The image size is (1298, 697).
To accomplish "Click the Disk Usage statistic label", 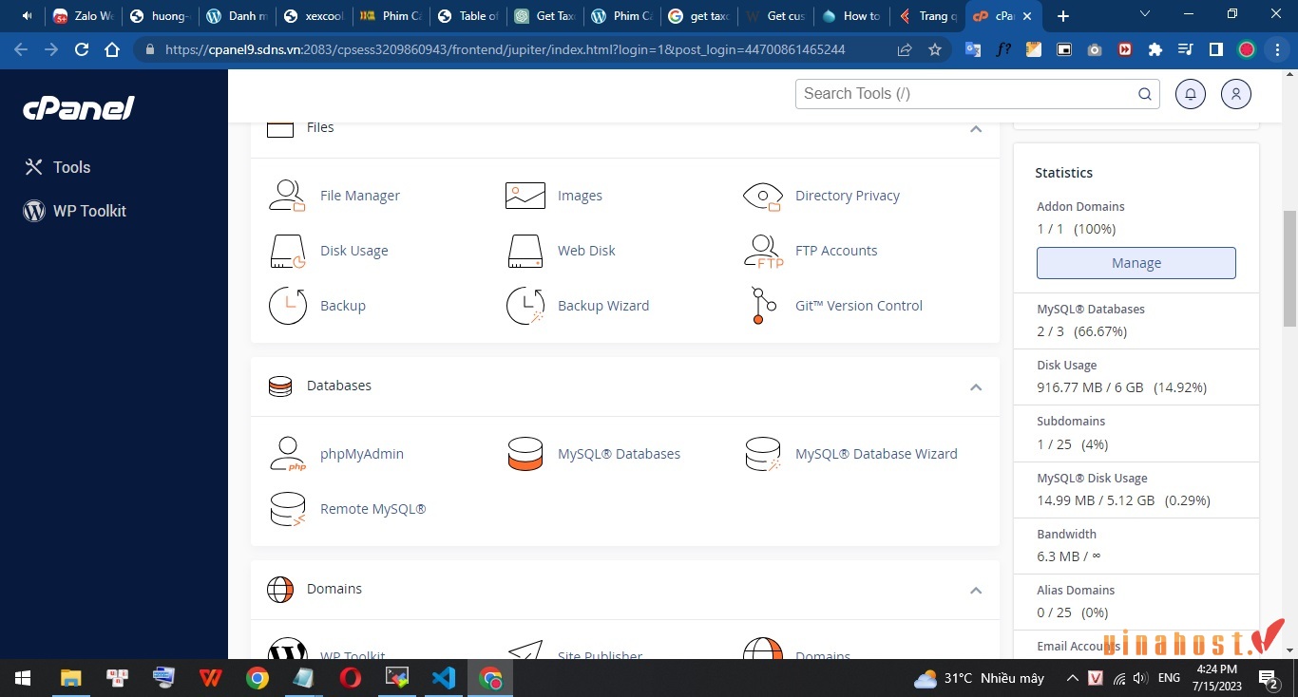I will [x=1067, y=366].
